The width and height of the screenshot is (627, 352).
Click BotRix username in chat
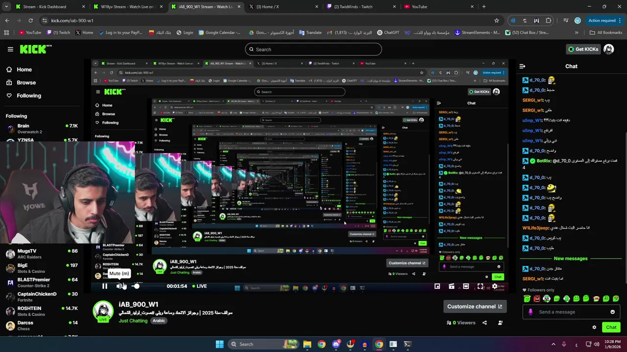[x=544, y=161]
